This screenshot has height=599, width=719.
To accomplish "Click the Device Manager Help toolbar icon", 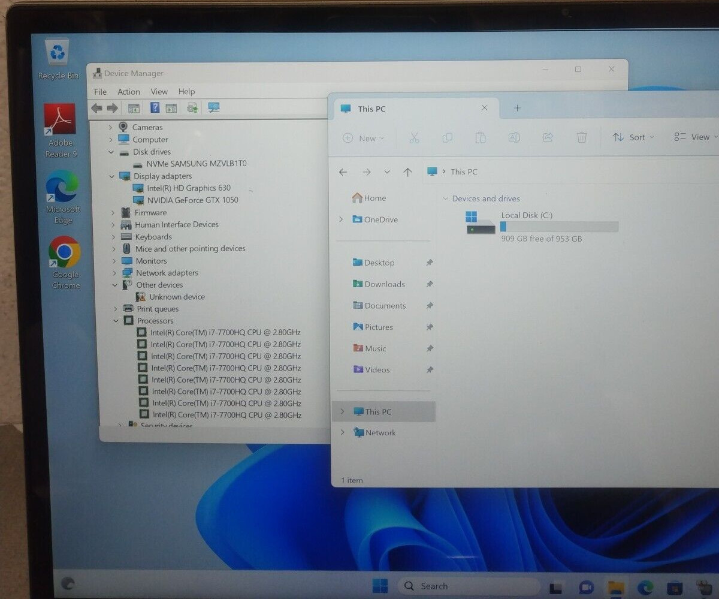I will point(155,108).
